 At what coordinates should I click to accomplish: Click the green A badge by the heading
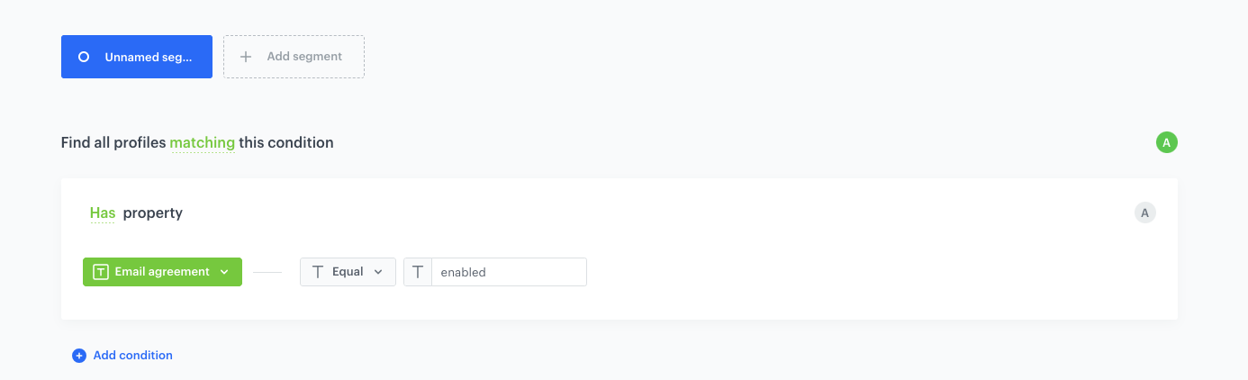point(1166,142)
